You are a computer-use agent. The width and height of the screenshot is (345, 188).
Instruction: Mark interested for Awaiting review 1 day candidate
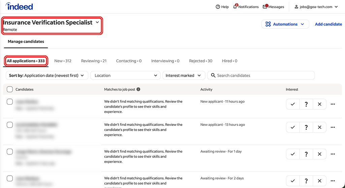293,154
